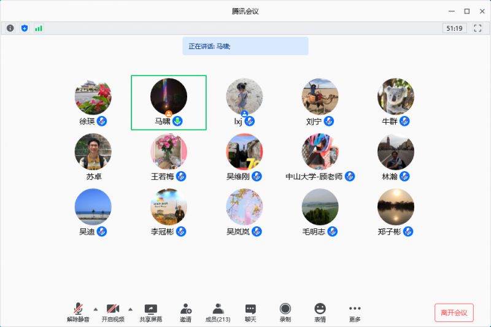Open the More (更多) menu
491x327 pixels.
coord(355,312)
